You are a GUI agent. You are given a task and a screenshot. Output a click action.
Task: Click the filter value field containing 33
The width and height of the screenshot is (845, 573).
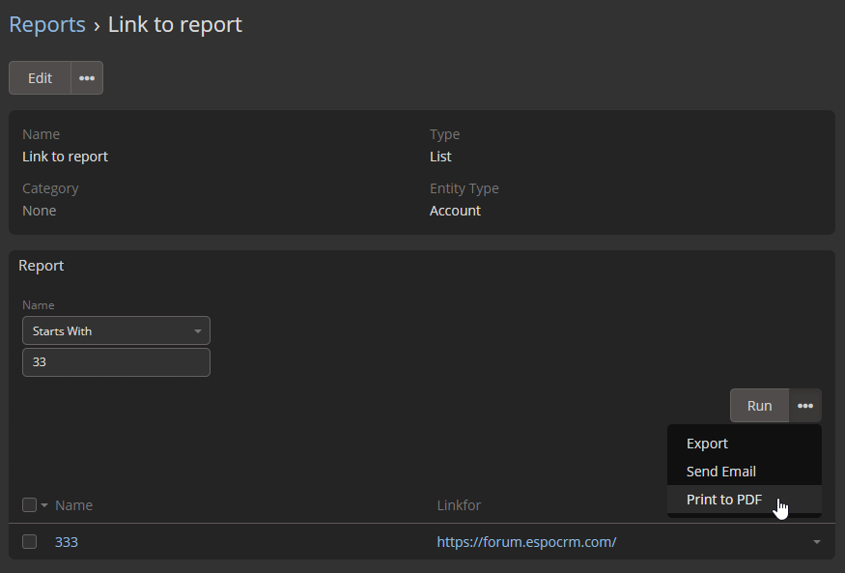[x=116, y=362]
